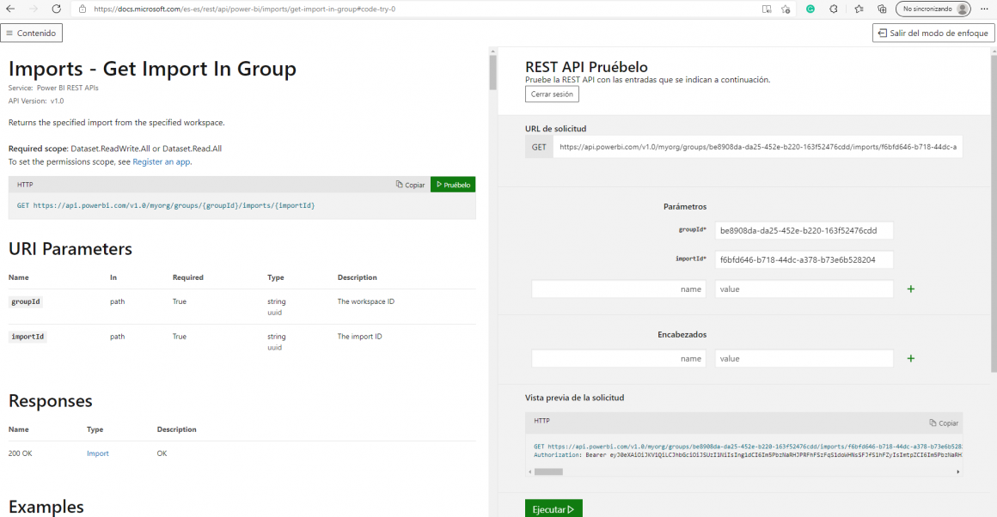The image size is (997, 517).
Task: Copy the HTTP GET example with Copiar
Action: point(410,184)
